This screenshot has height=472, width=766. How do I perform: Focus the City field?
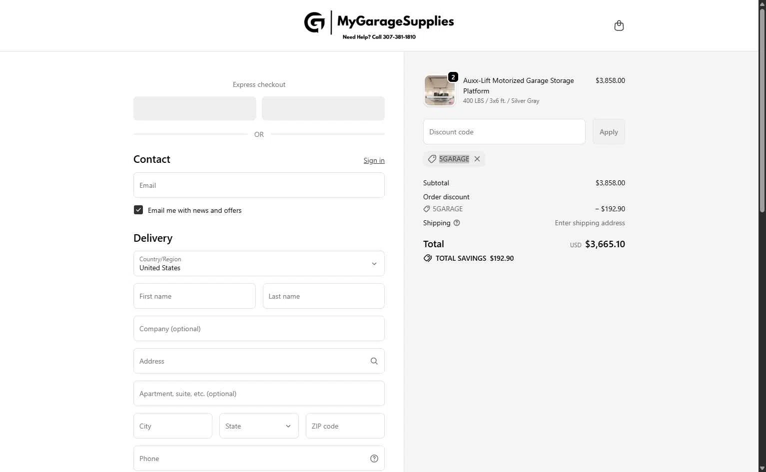[x=173, y=426]
